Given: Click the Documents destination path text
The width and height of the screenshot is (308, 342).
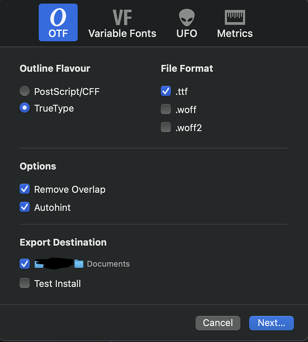Looking at the screenshot, I should [108, 264].
